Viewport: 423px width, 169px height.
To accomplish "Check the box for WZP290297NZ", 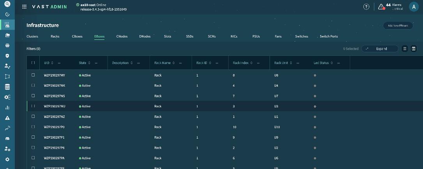I will pos(33,116).
